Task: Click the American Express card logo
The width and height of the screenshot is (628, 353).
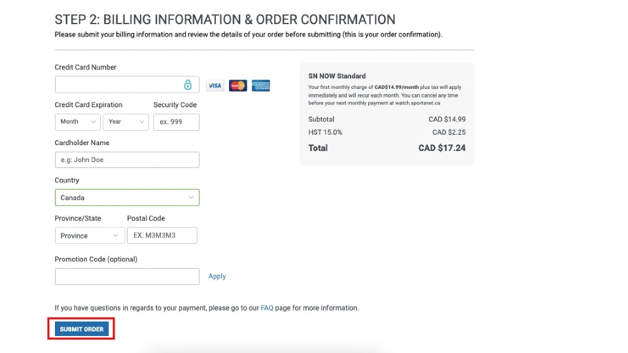Action: click(x=261, y=86)
